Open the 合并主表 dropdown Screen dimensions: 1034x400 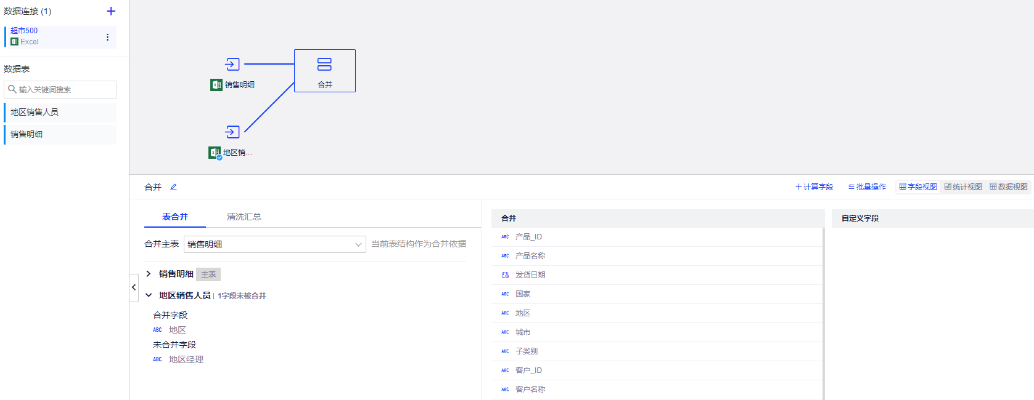(274, 244)
